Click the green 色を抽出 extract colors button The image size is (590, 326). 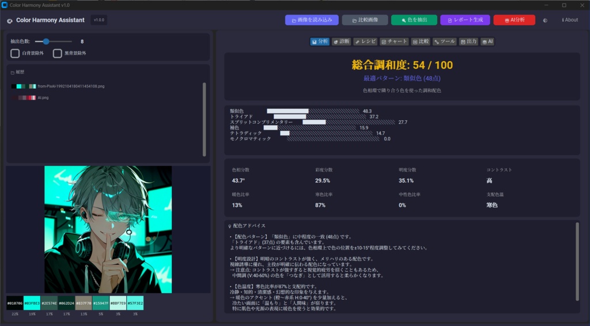pos(414,20)
